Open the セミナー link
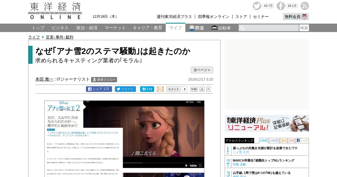 (x=261, y=17)
